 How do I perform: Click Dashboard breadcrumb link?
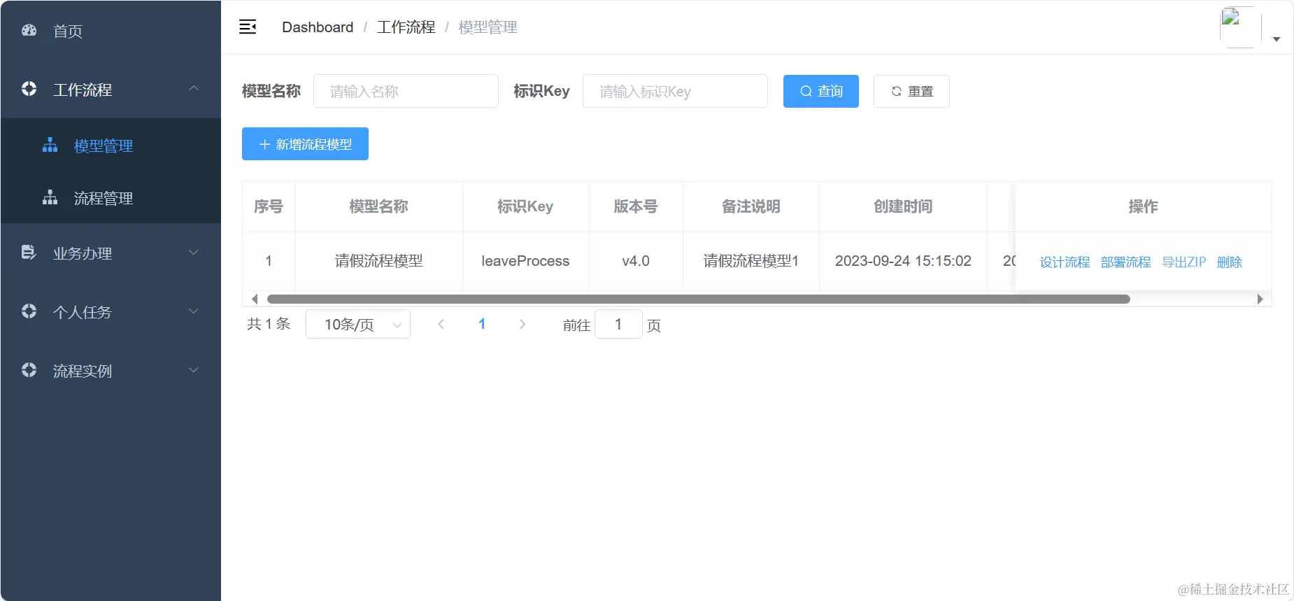tap(318, 27)
